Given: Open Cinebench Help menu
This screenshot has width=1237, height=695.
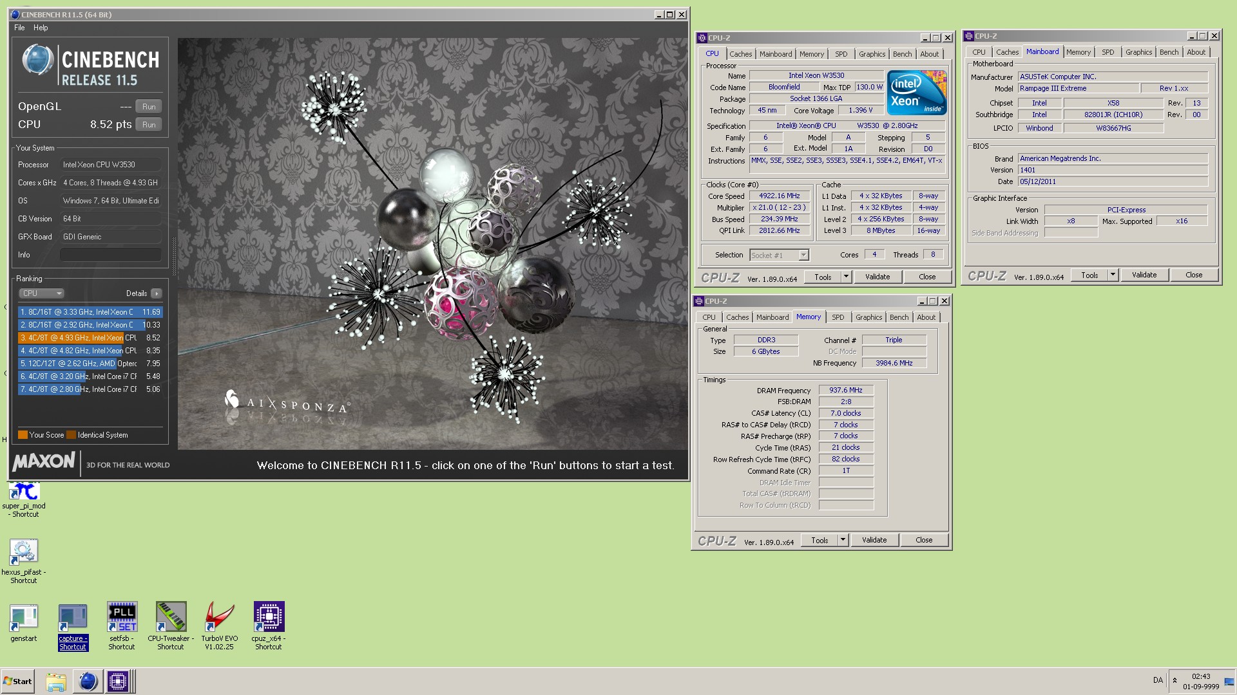Looking at the screenshot, I should pyautogui.click(x=41, y=28).
